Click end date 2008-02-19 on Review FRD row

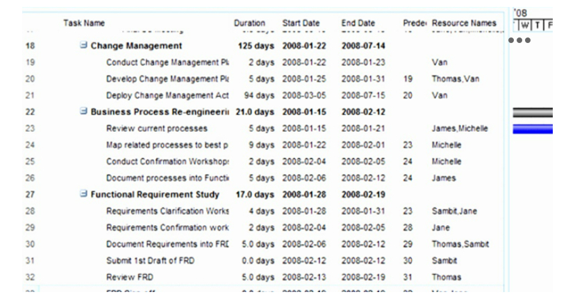363,277
